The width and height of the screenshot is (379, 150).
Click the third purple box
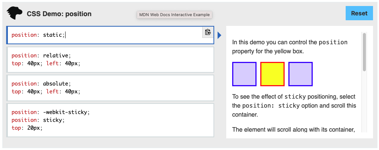click(300, 74)
